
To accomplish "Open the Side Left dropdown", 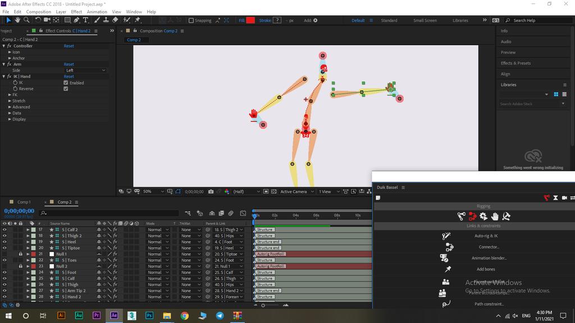I will pyautogui.click(x=85, y=70).
